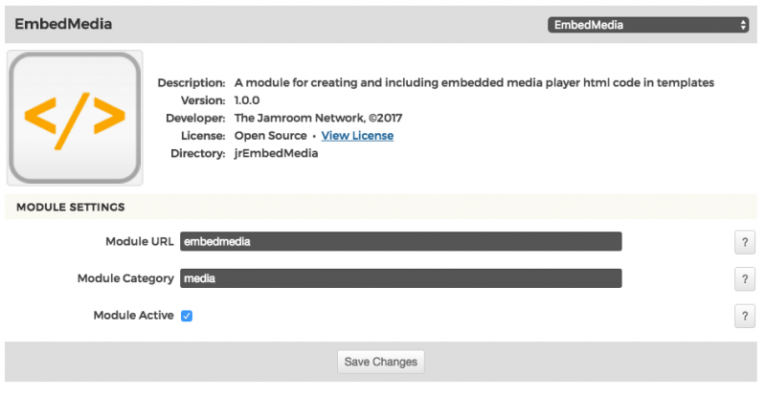
Task: Open help for Module URL setting
Action: (744, 242)
